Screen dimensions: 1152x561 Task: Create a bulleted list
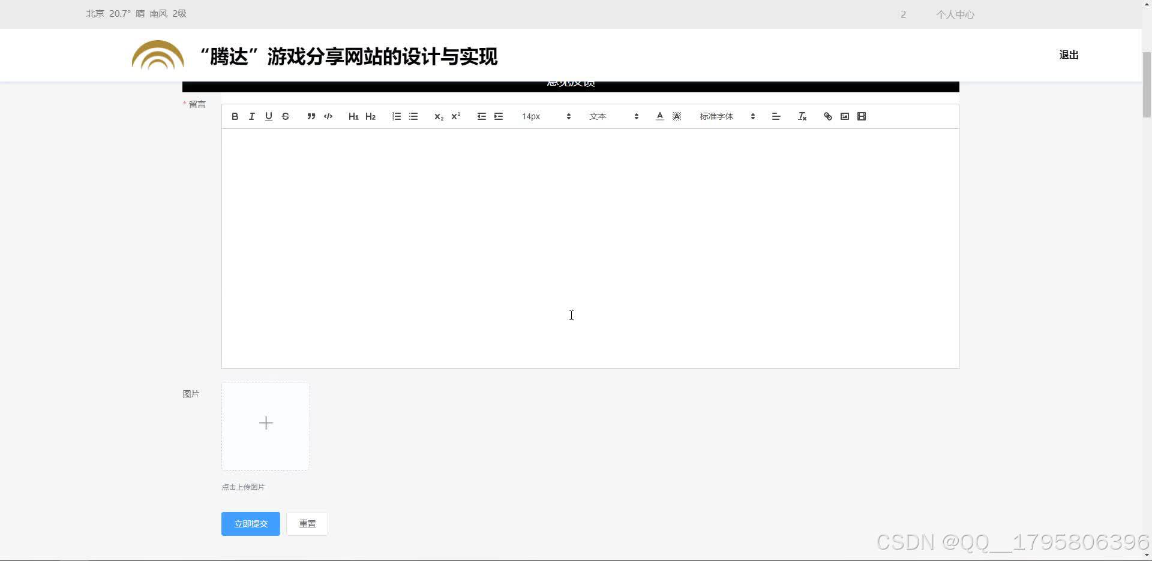413,116
